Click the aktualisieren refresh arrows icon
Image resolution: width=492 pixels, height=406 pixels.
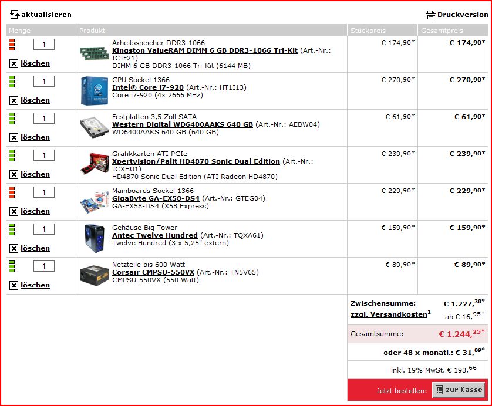click(x=15, y=15)
